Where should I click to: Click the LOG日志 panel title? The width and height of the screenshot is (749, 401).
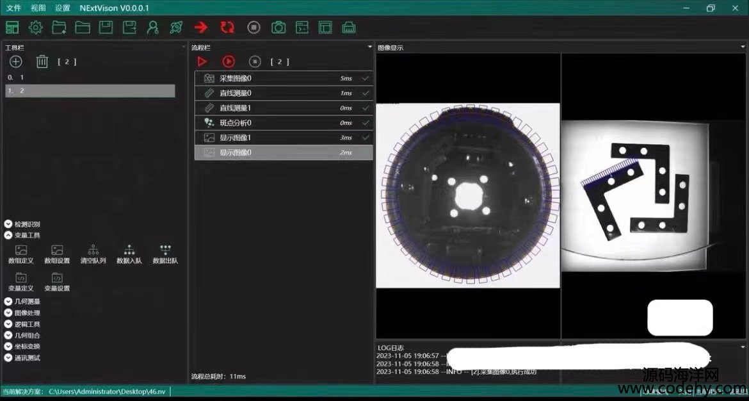[x=391, y=347]
